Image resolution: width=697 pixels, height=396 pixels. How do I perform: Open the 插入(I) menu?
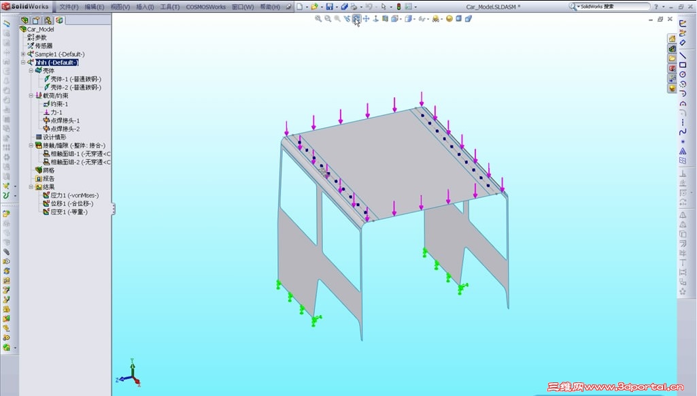click(x=145, y=7)
